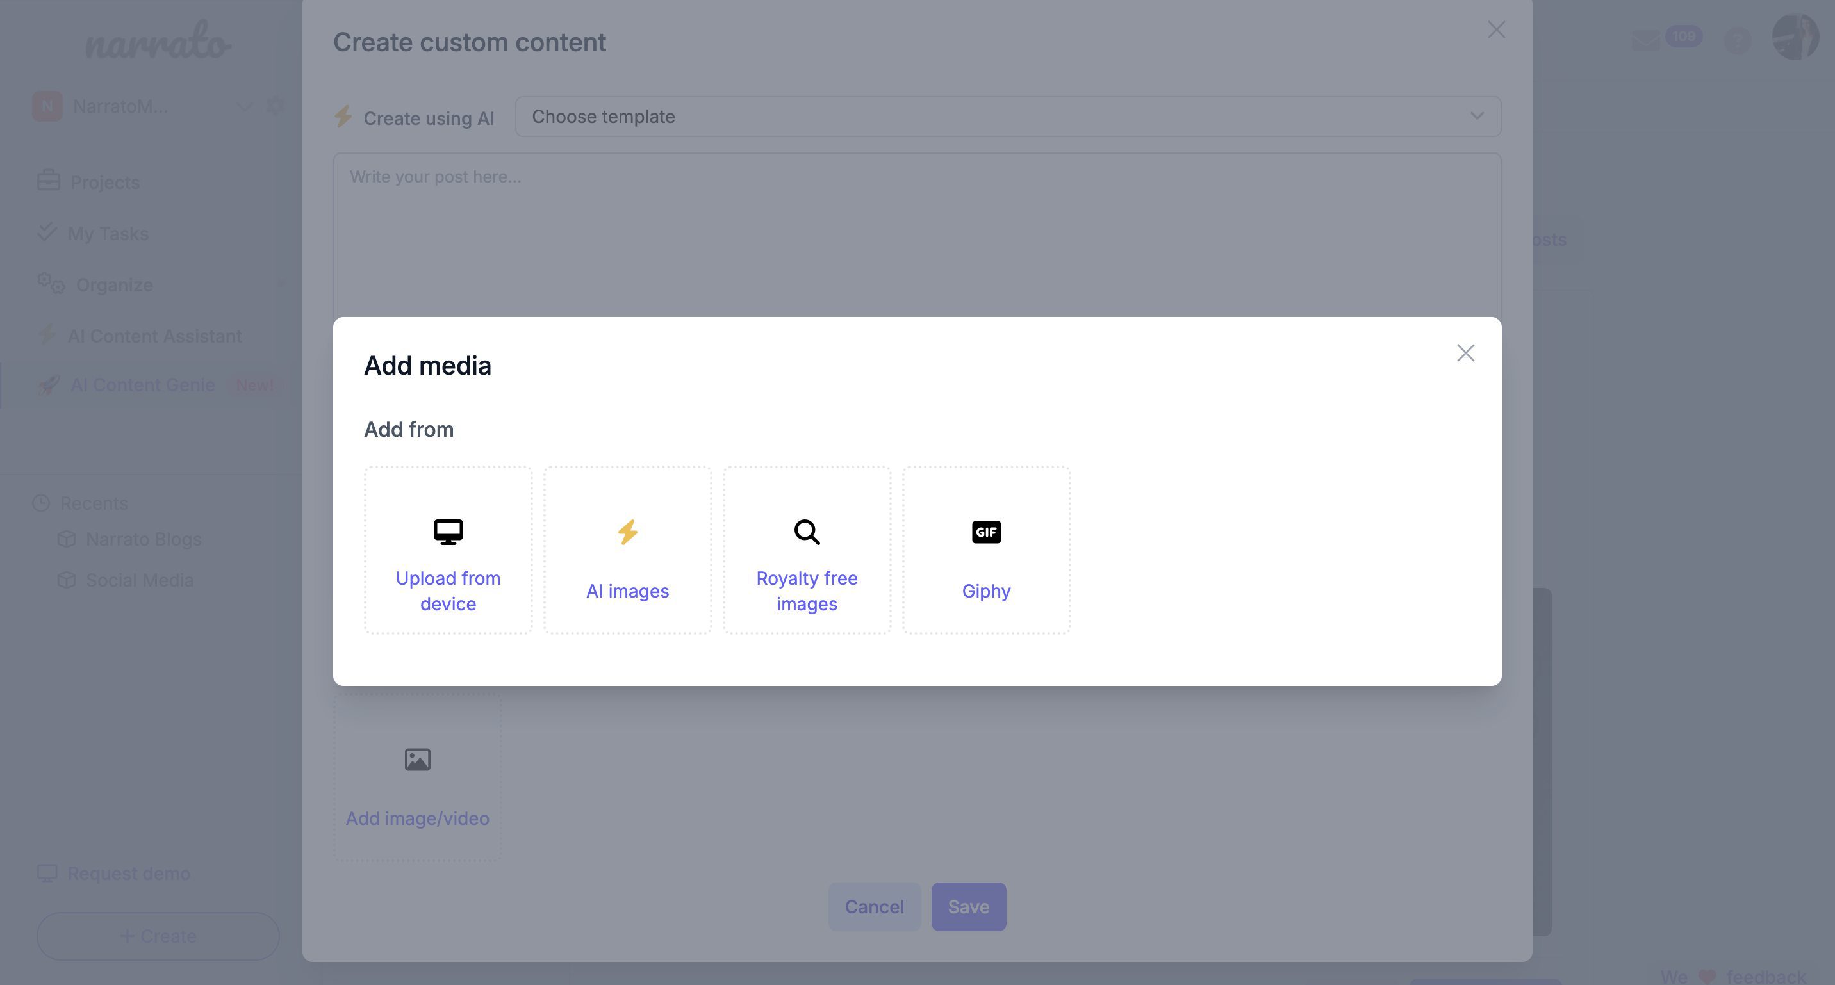Viewport: 1835px width, 985px height.
Task: Close the Create custom content panel
Action: [1496, 30]
